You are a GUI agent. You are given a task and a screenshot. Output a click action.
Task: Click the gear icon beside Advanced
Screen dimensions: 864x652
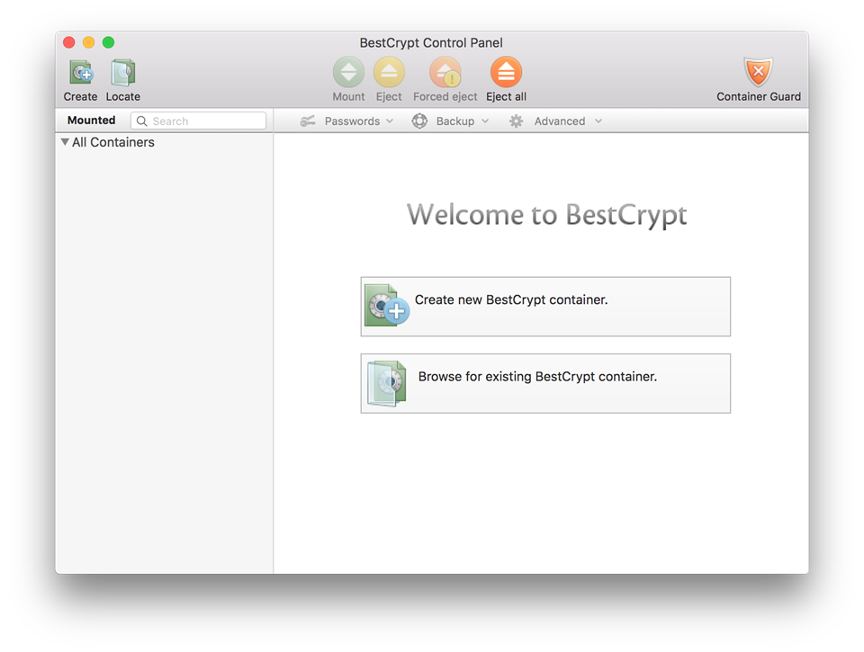[516, 121]
